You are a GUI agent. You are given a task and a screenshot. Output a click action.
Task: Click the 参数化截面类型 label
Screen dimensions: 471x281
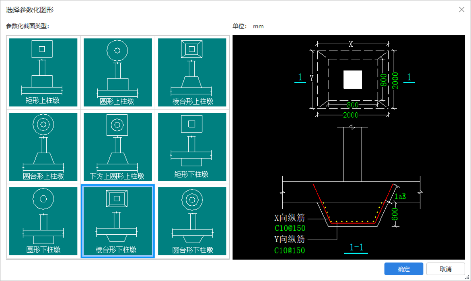point(28,26)
